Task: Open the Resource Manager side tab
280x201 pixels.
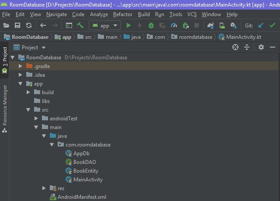Action: (x=5, y=109)
